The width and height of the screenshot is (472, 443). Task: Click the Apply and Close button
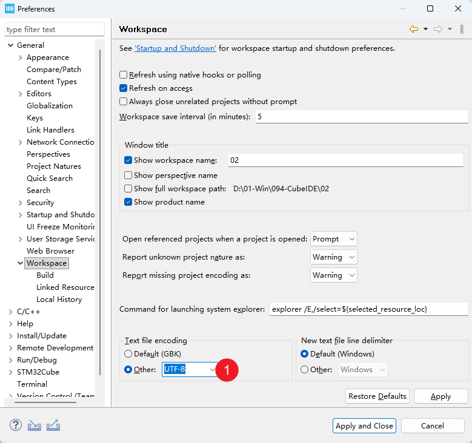364,425
